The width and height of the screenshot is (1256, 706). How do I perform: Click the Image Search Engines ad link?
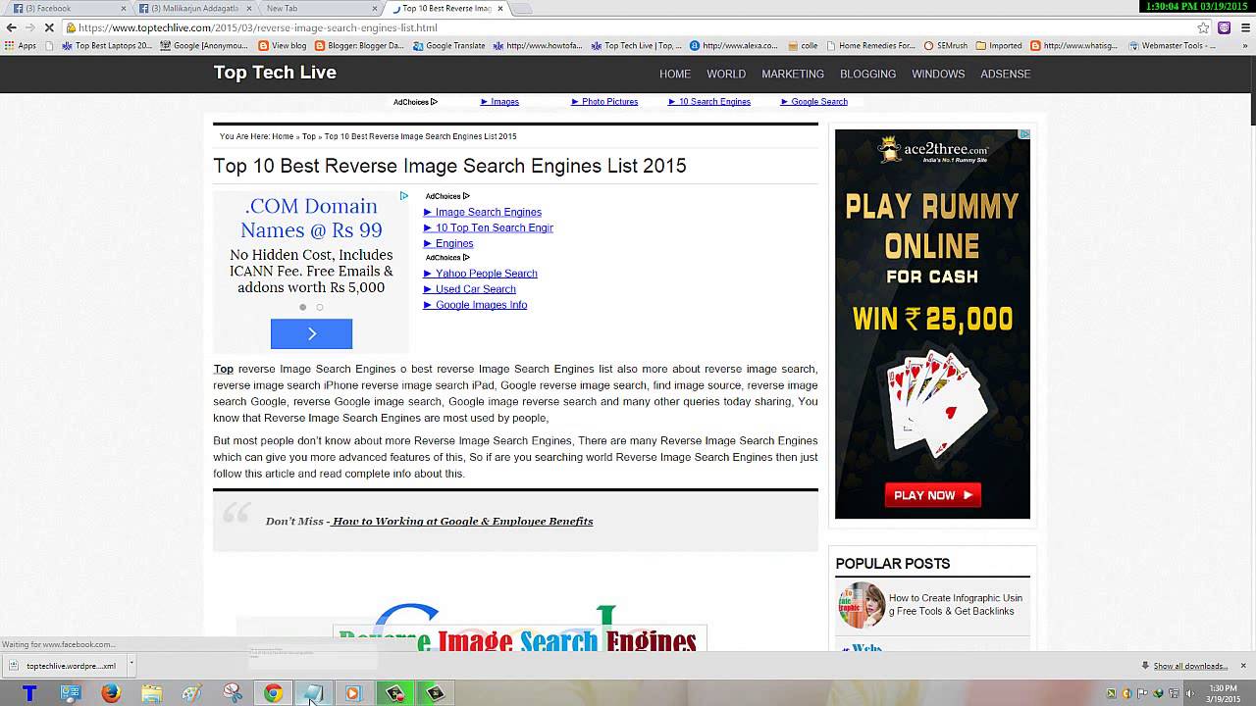[x=483, y=212]
